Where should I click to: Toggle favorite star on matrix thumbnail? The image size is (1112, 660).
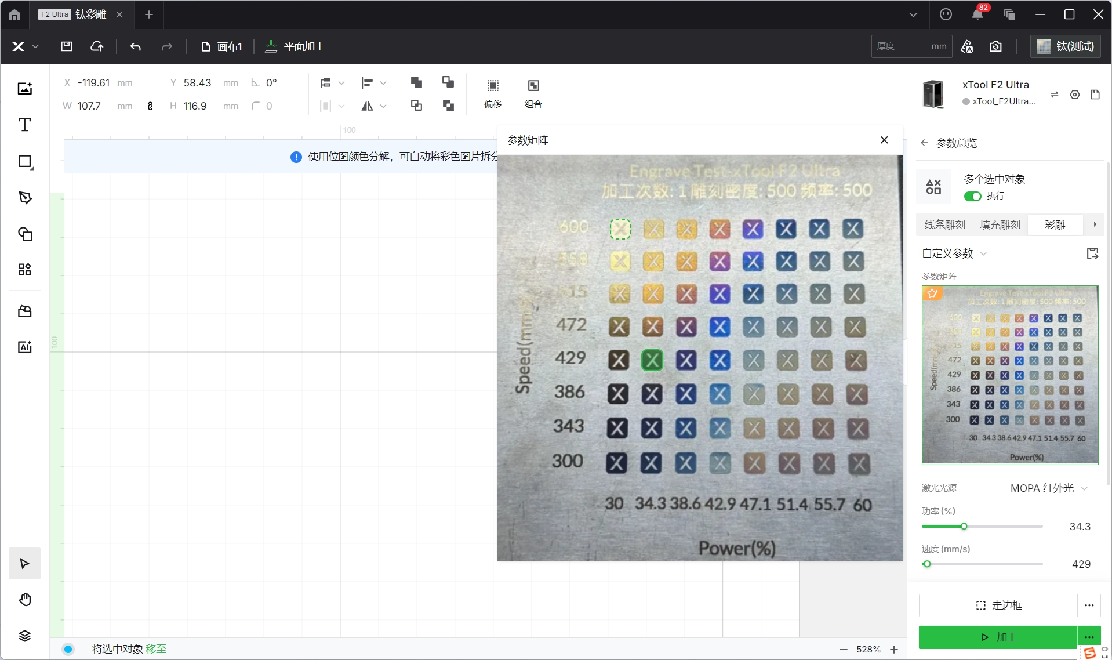pos(932,293)
